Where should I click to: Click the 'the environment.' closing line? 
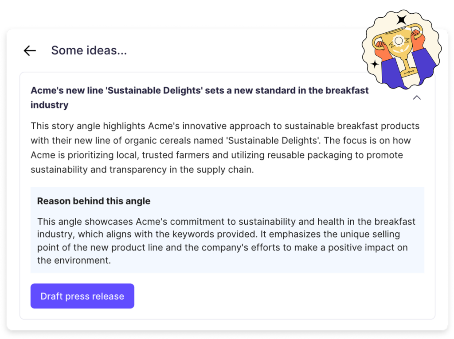click(74, 260)
